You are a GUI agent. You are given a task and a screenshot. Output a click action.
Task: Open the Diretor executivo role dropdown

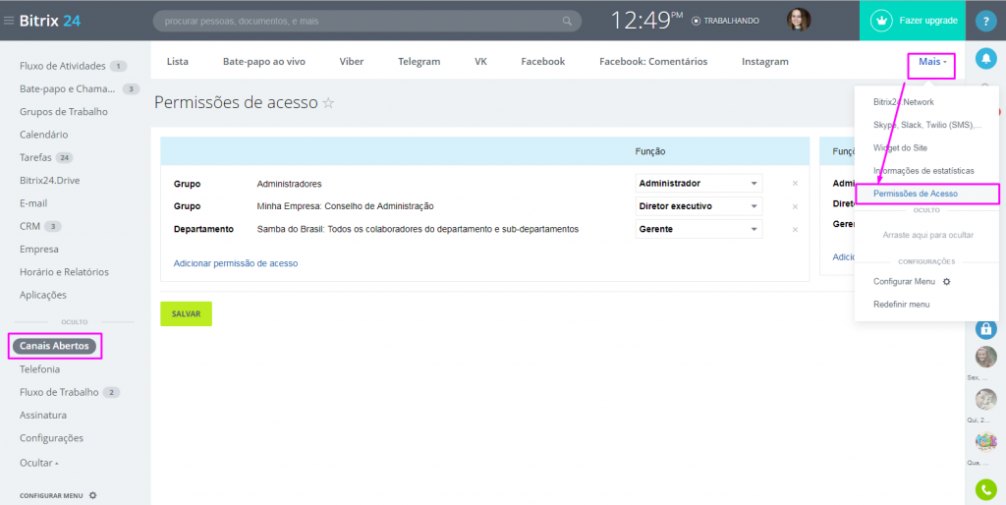click(699, 206)
